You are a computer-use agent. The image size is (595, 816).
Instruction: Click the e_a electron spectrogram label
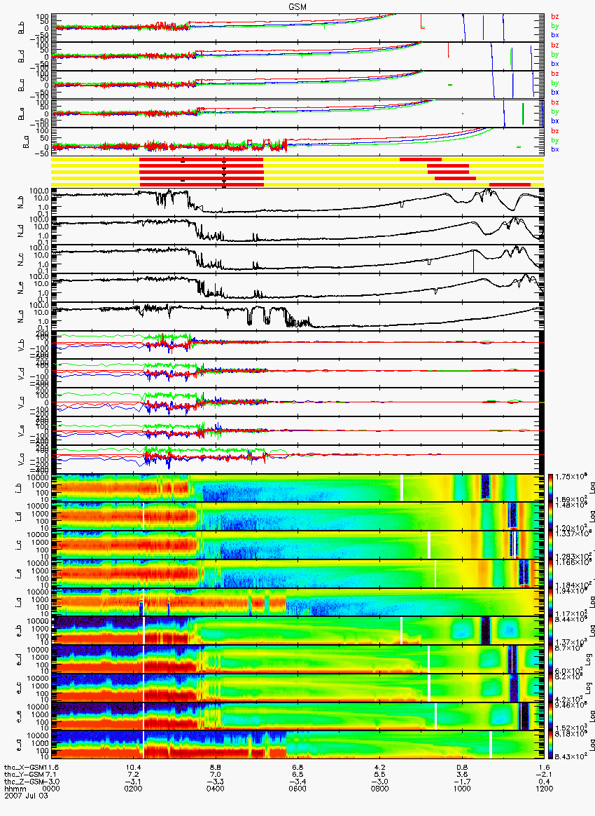tap(19, 745)
